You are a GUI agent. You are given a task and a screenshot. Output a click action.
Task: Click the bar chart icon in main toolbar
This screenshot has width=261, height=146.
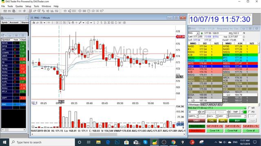pos(52,11)
